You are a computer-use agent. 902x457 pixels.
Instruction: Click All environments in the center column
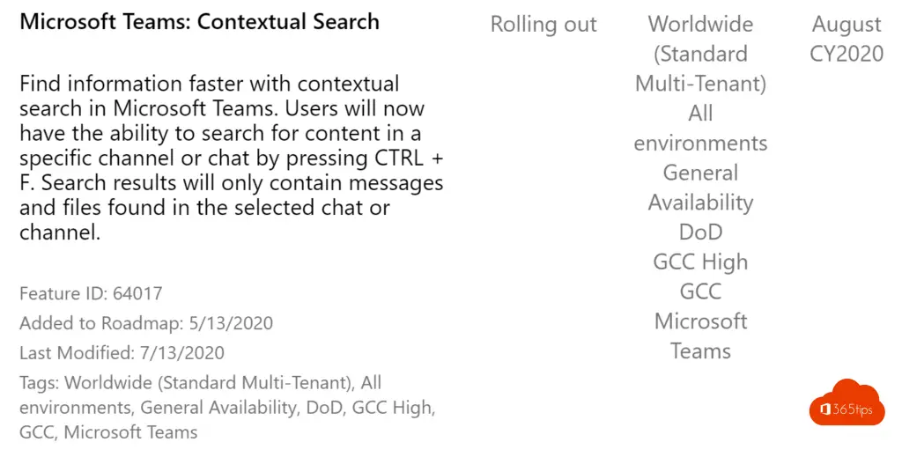point(700,129)
